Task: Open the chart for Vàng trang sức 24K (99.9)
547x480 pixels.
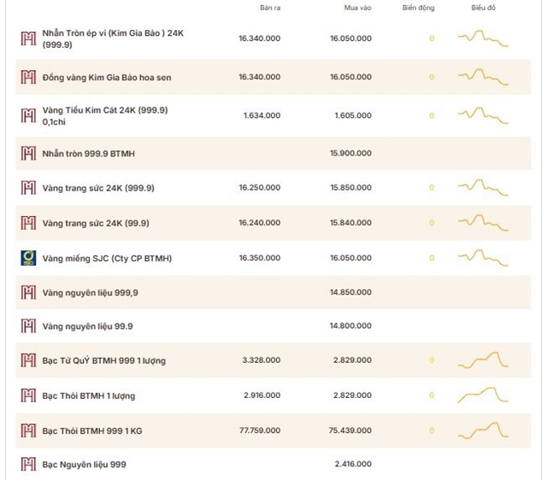Action: point(483,223)
